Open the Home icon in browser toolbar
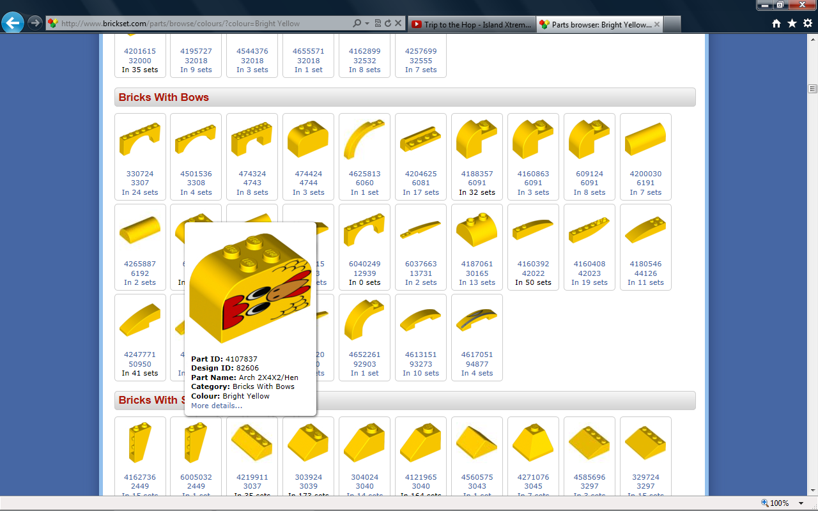Viewport: 818px width, 511px height. 776,24
